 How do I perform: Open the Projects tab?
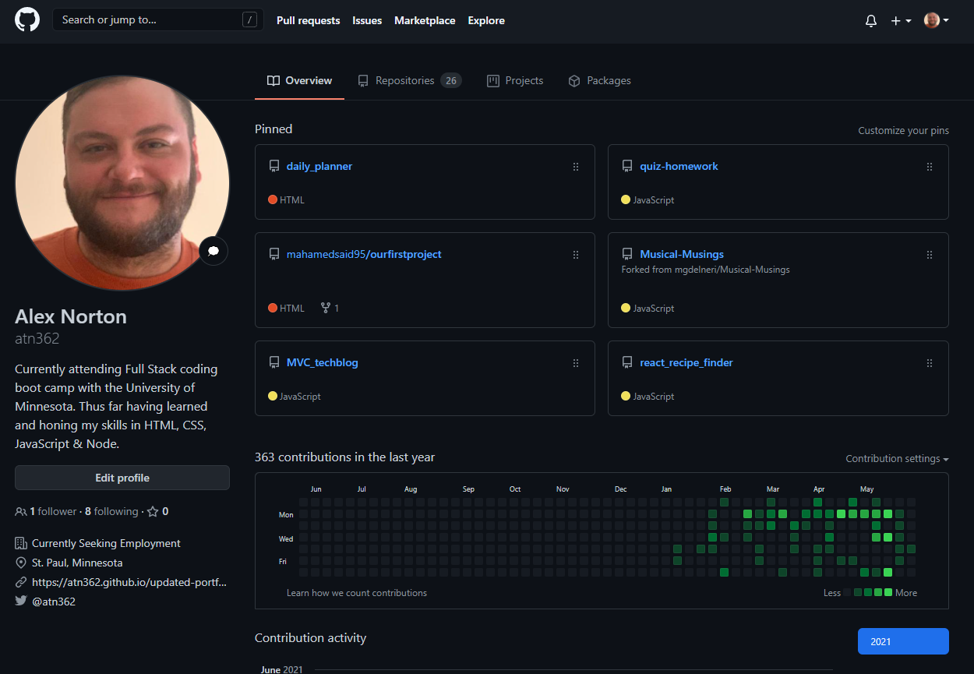tap(515, 80)
